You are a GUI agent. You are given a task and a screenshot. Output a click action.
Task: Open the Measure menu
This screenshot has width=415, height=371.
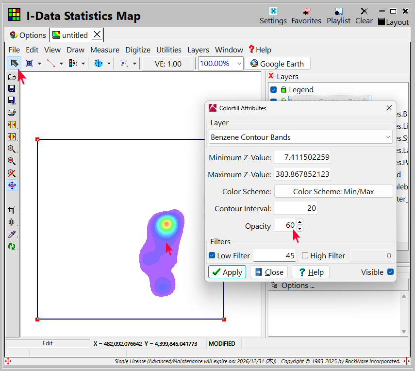coord(104,50)
